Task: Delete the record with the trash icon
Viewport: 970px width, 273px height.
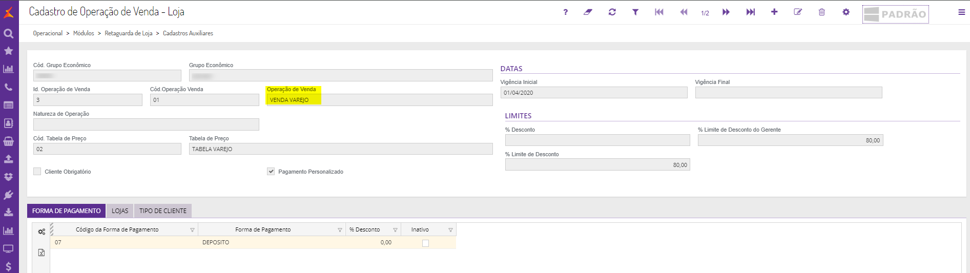Action: point(822,12)
